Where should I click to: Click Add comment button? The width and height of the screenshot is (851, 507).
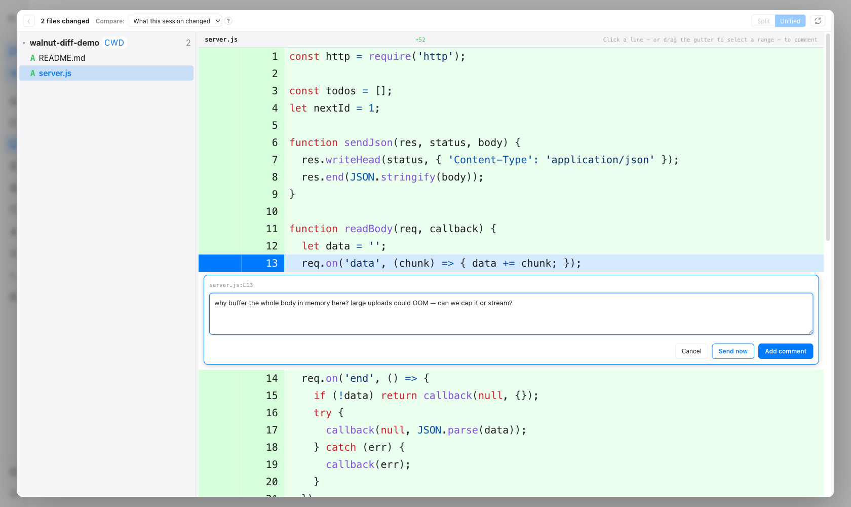coord(785,351)
